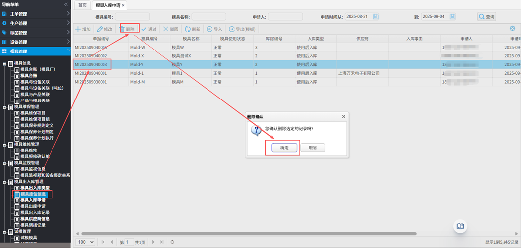
Task: Switch to the 首页 tab
Action: coord(83,5)
